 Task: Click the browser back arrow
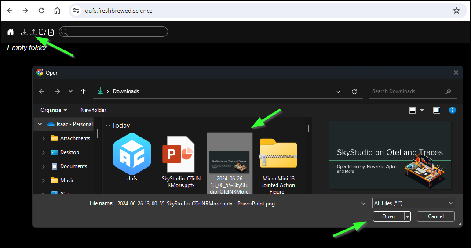click(x=10, y=11)
